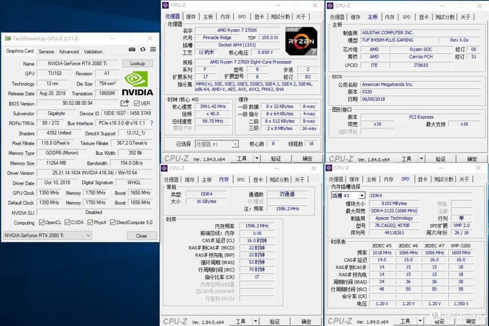The image size is (489, 326).
Task: Click Shaders 4352 Unified field
Action: 59,133
